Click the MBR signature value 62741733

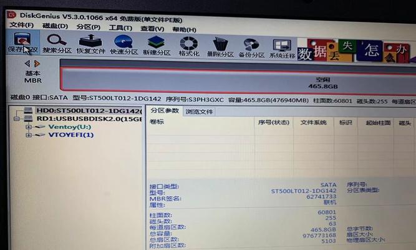click(321, 196)
